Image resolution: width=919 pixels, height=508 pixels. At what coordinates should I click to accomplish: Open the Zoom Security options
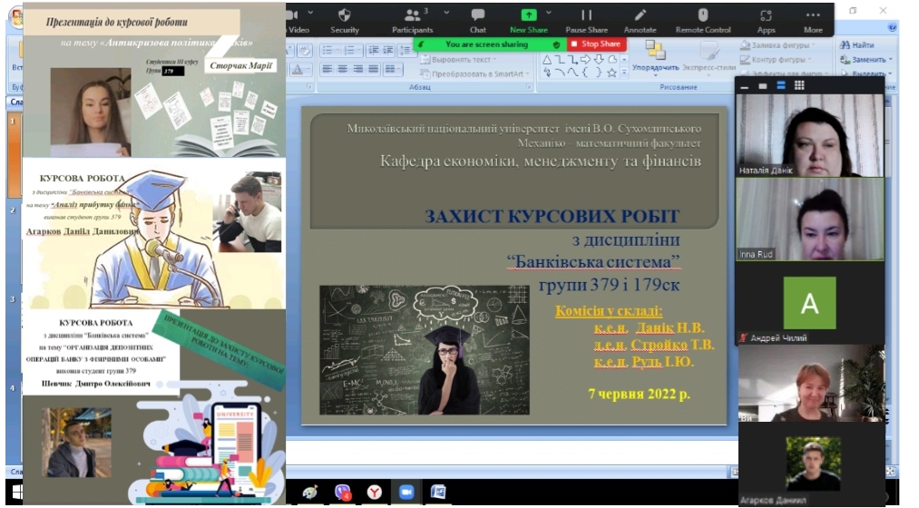[344, 18]
